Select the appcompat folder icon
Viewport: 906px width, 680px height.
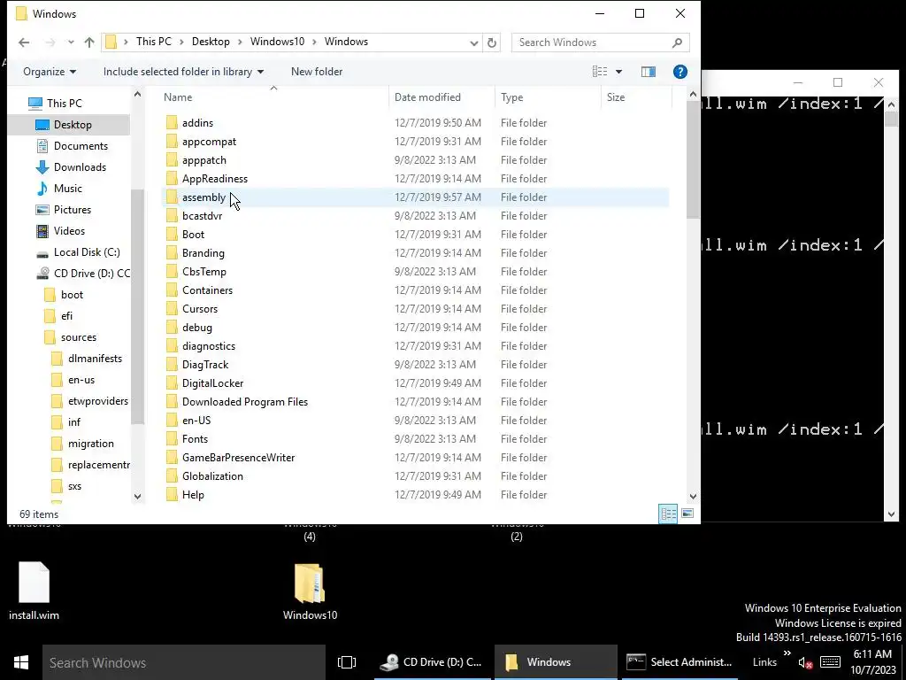tap(172, 141)
